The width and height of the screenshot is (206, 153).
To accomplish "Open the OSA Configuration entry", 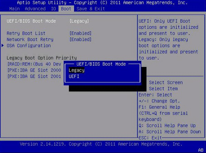I will point(29,46).
